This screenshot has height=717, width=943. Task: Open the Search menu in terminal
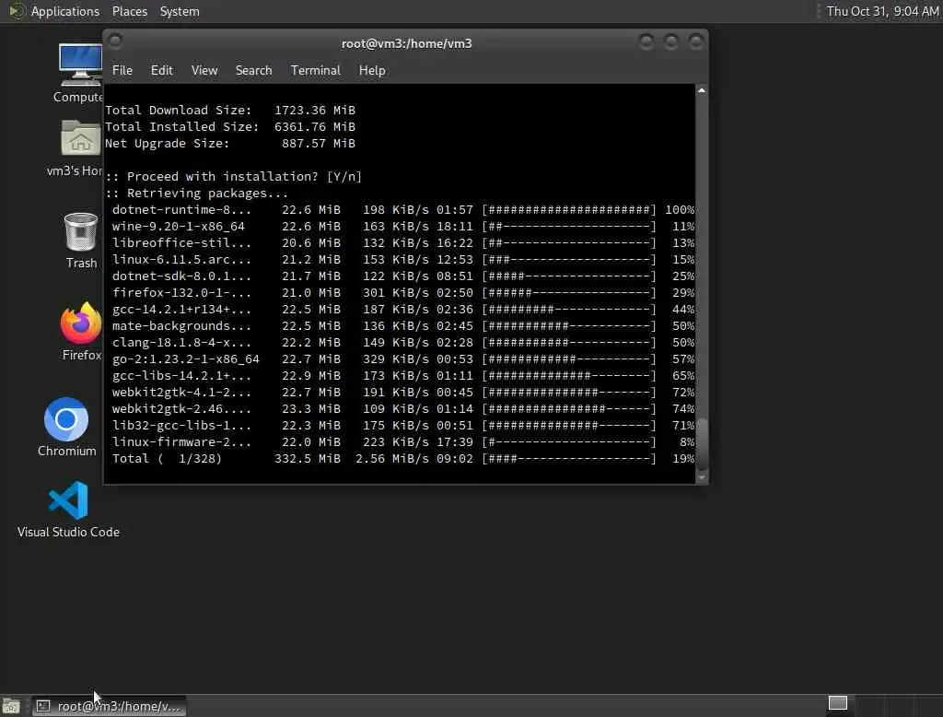coord(254,70)
